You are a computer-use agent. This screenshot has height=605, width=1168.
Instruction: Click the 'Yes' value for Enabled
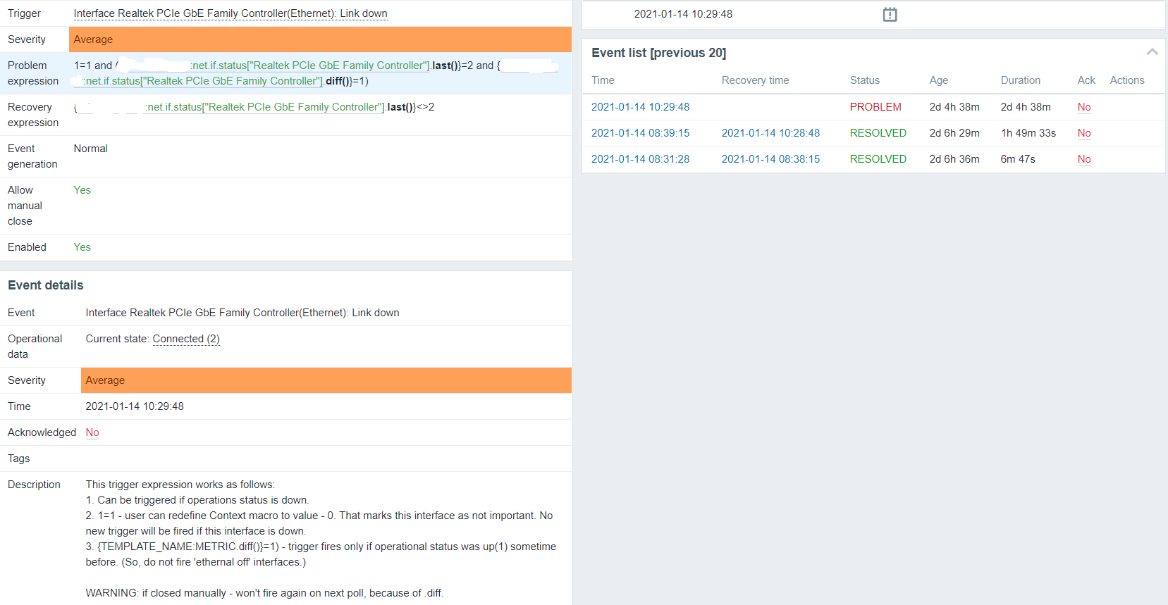[82, 247]
